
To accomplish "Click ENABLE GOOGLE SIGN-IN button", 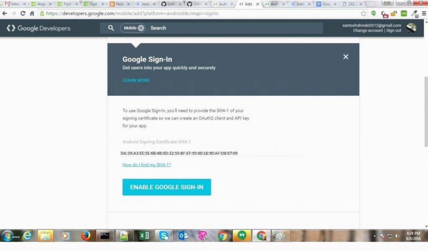I will [167, 187].
